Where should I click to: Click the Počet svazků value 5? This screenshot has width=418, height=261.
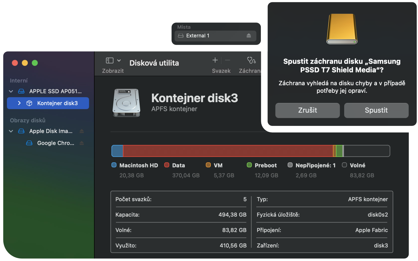coord(245,199)
